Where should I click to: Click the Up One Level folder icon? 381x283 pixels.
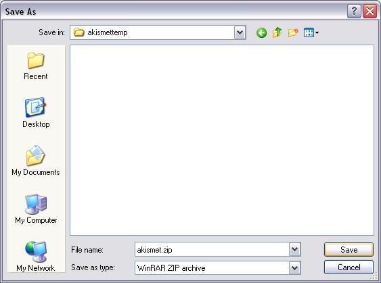tap(277, 32)
